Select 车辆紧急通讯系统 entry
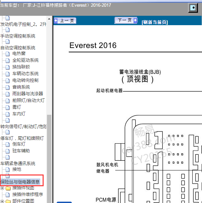This screenshot has width=202, height=203. pos(18,163)
